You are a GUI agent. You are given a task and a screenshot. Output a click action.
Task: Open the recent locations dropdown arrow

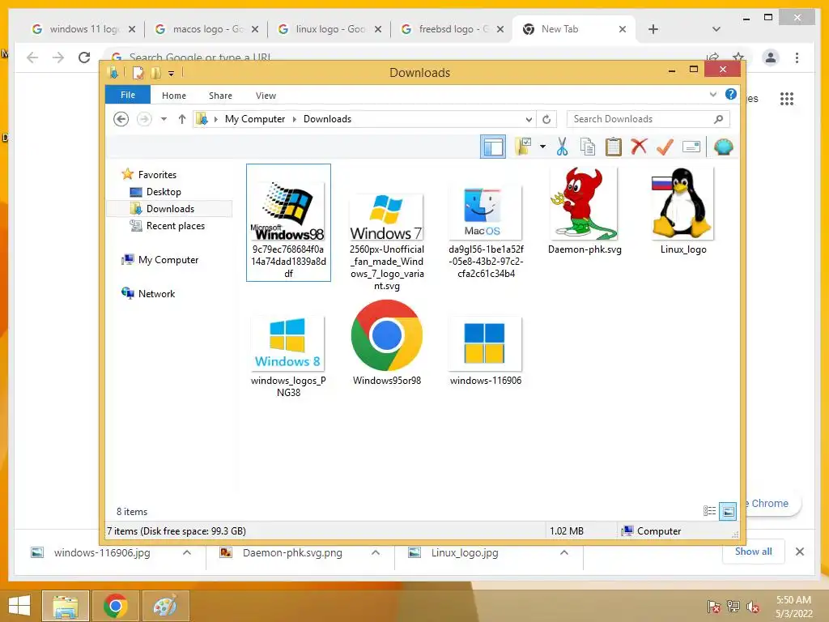pyautogui.click(x=164, y=119)
